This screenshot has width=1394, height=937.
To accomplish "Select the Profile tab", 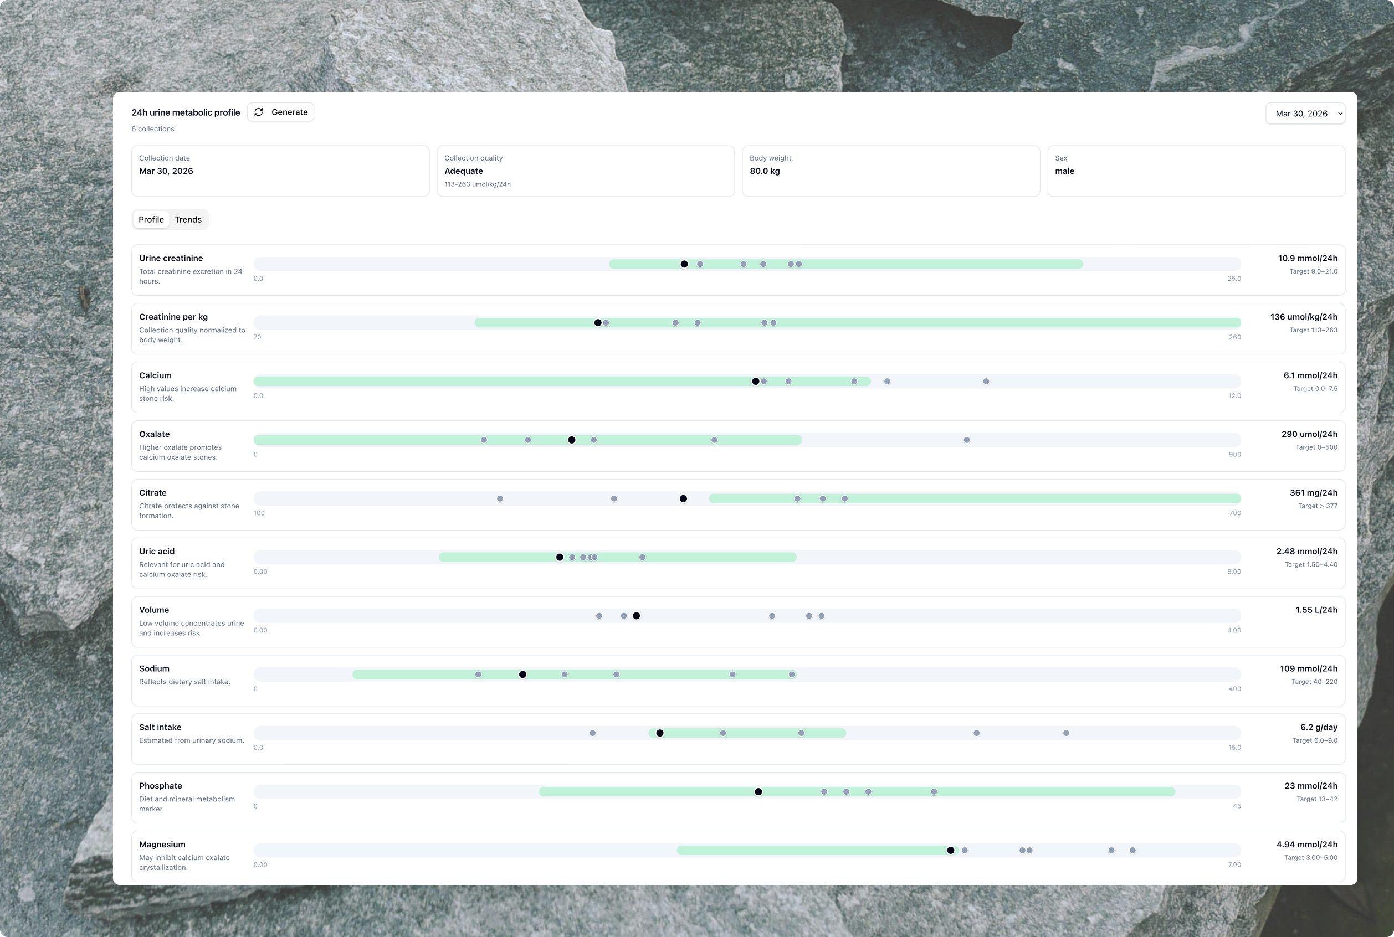I will pyautogui.click(x=151, y=219).
